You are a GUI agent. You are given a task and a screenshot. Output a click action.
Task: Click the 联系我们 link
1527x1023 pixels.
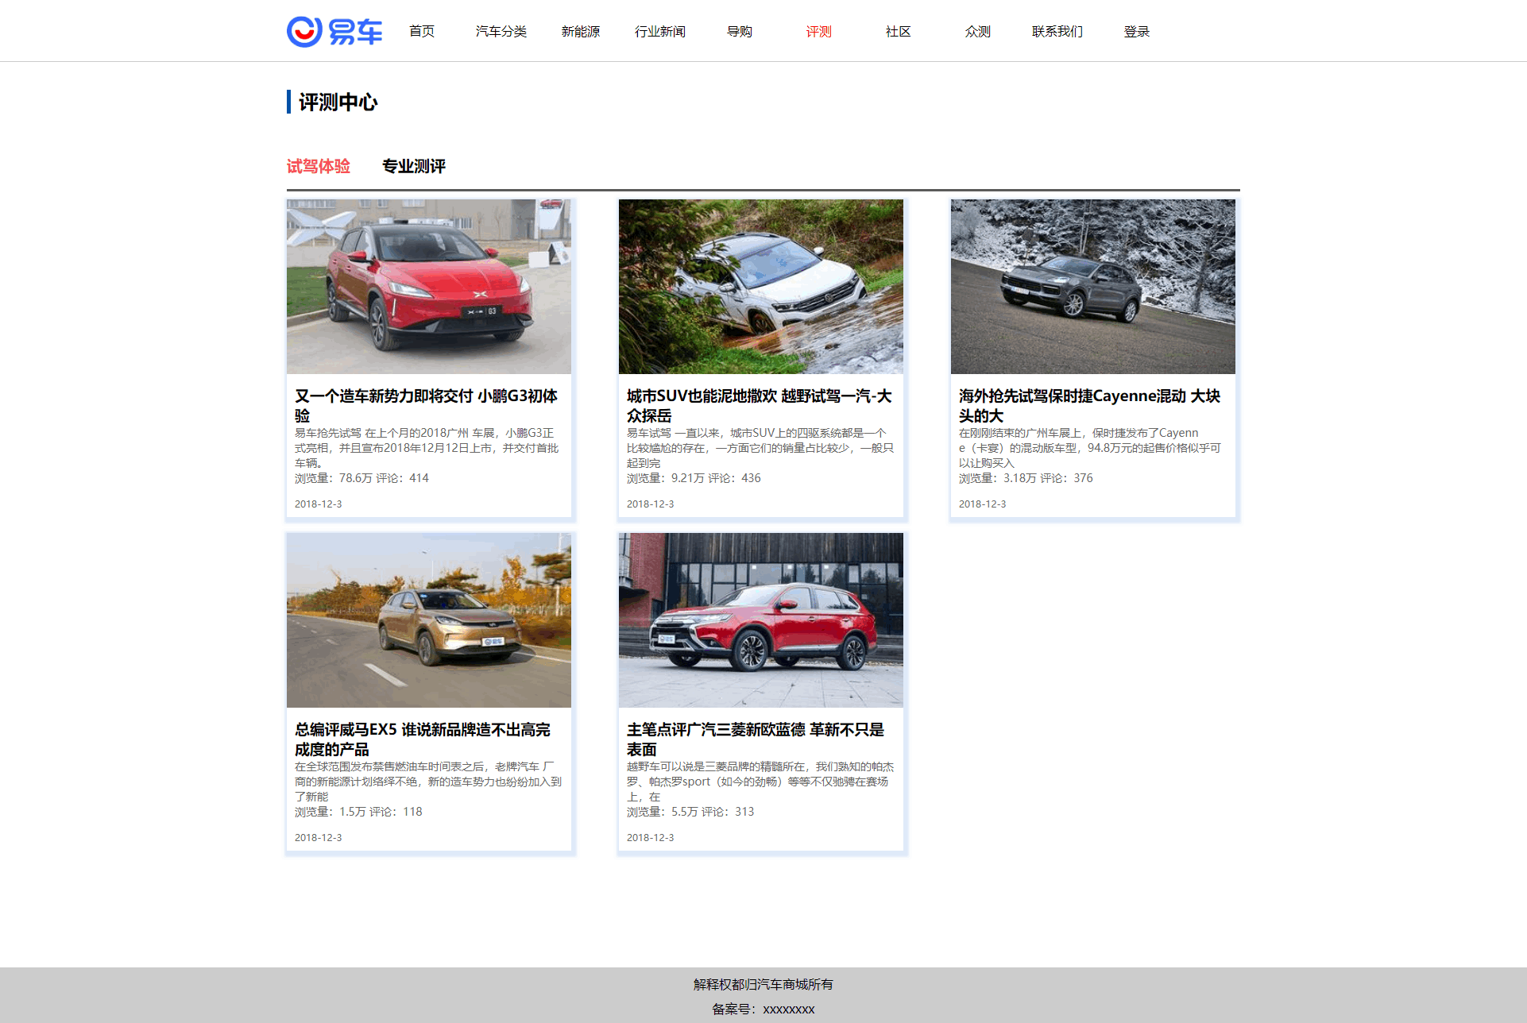[x=1057, y=32]
